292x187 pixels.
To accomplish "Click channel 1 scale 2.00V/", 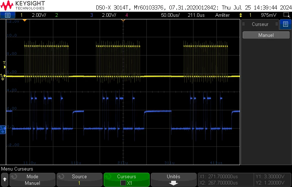I will (x=39, y=15).
